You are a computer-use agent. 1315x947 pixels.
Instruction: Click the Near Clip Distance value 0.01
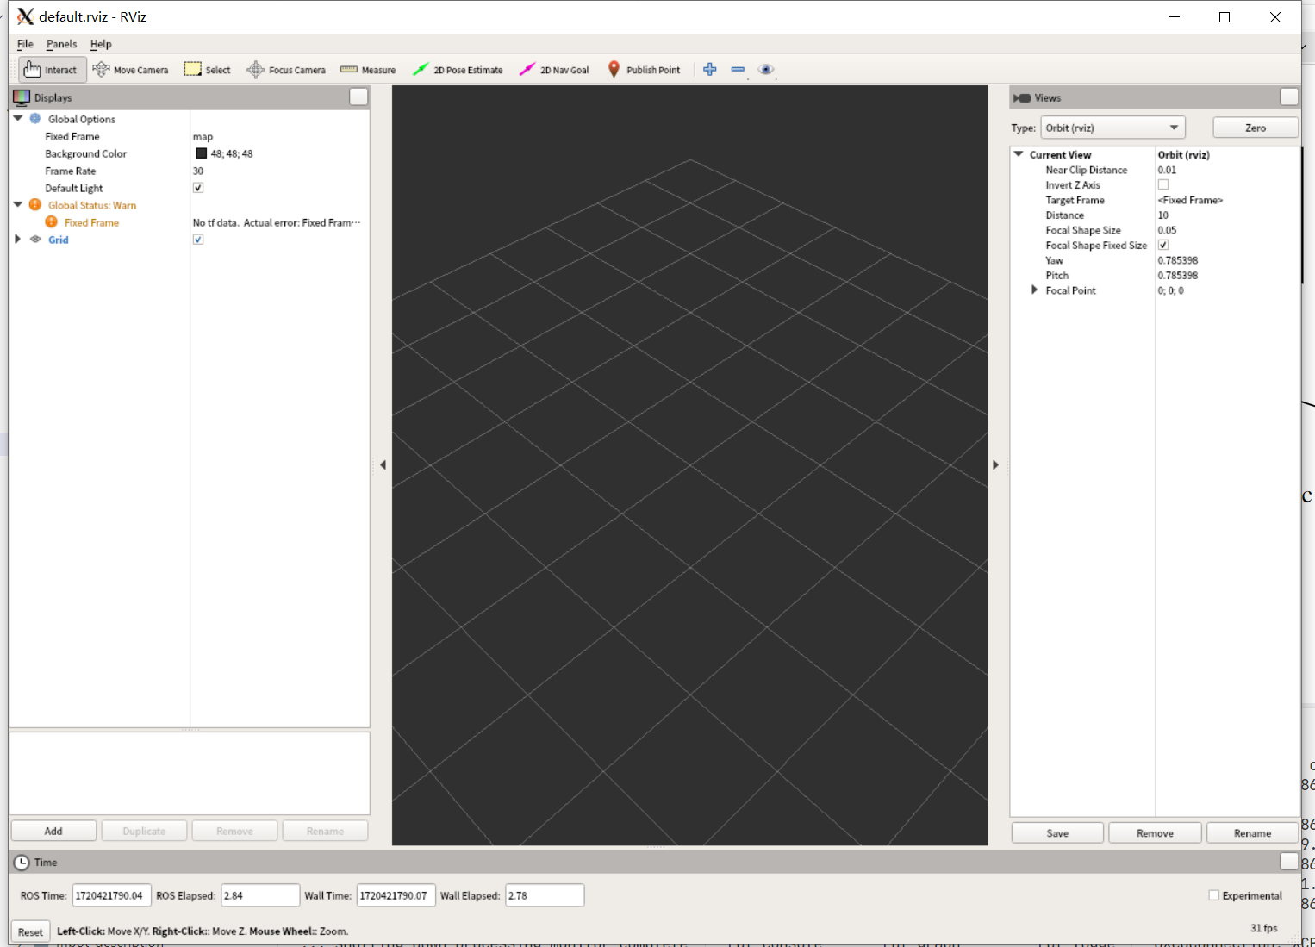point(1167,170)
